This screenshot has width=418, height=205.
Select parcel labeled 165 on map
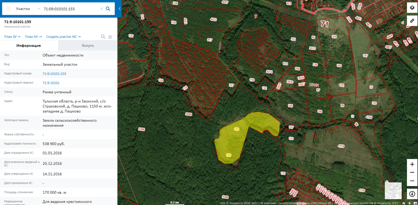click(290, 106)
